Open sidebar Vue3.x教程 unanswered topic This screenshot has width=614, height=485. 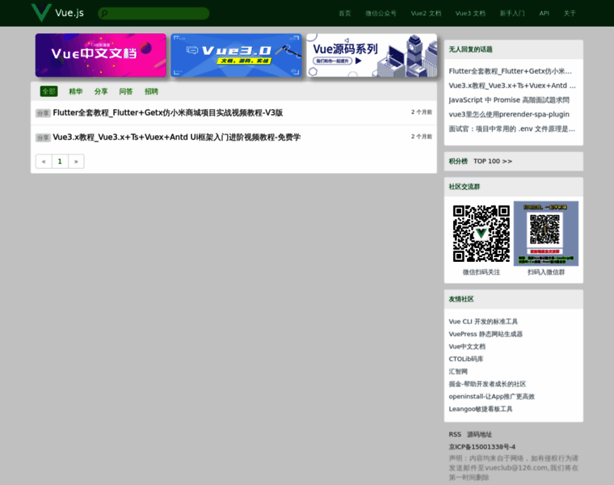click(512, 86)
